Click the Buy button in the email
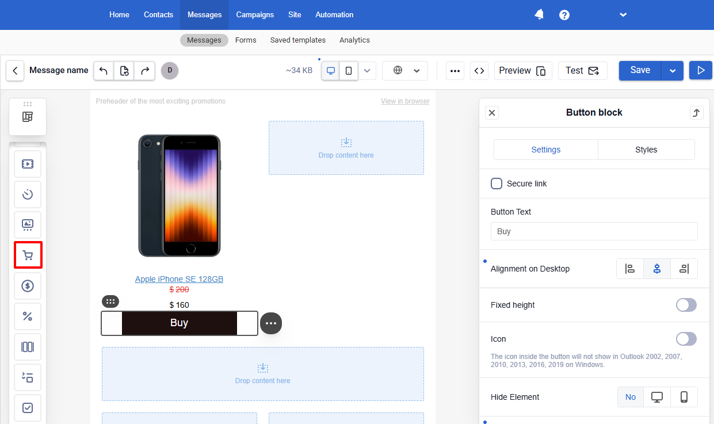This screenshot has height=424, width=714. point(179,323)
